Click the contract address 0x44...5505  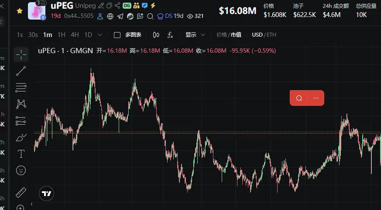(79, 16)
